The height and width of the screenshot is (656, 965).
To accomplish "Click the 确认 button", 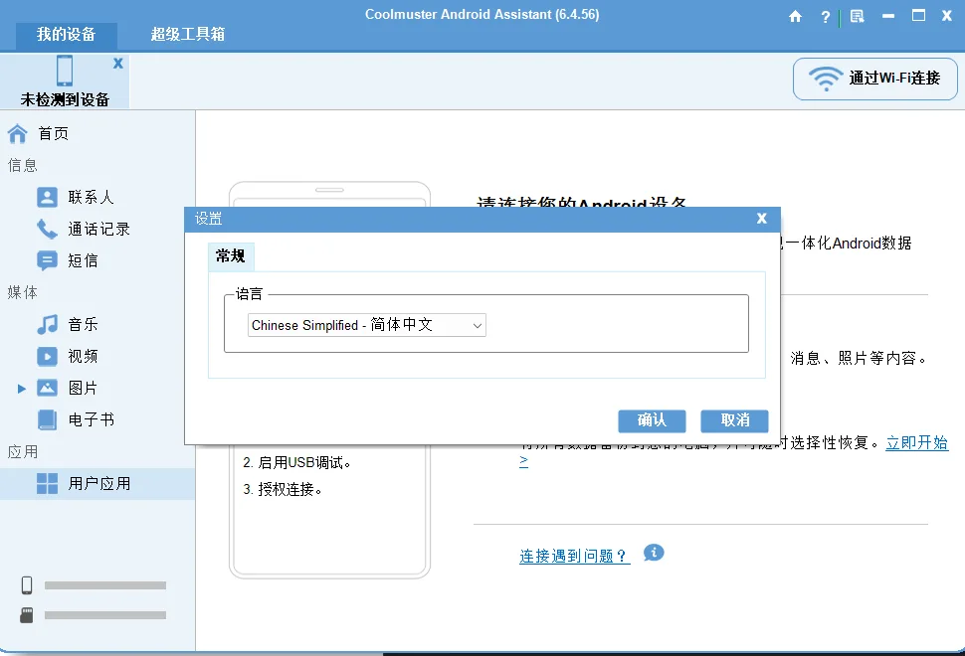I will tap(652, 420).
